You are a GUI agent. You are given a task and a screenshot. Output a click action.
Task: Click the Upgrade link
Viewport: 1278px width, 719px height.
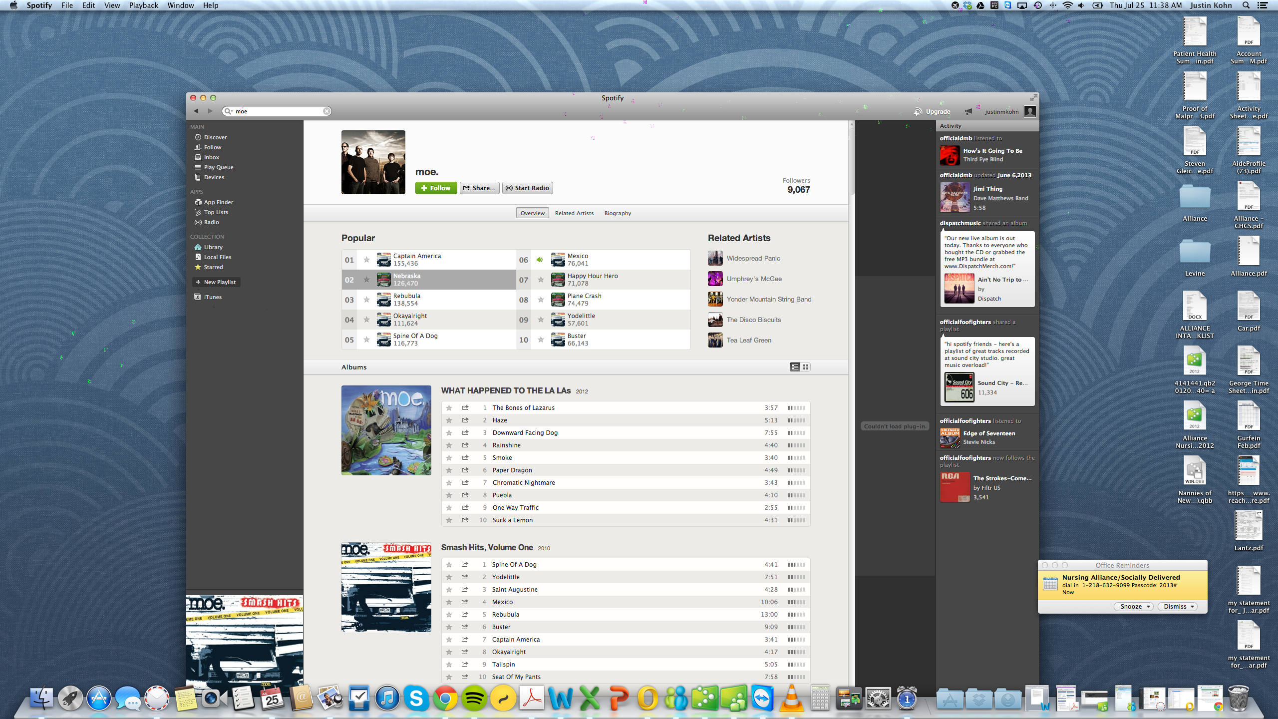[x=932, y=112]
